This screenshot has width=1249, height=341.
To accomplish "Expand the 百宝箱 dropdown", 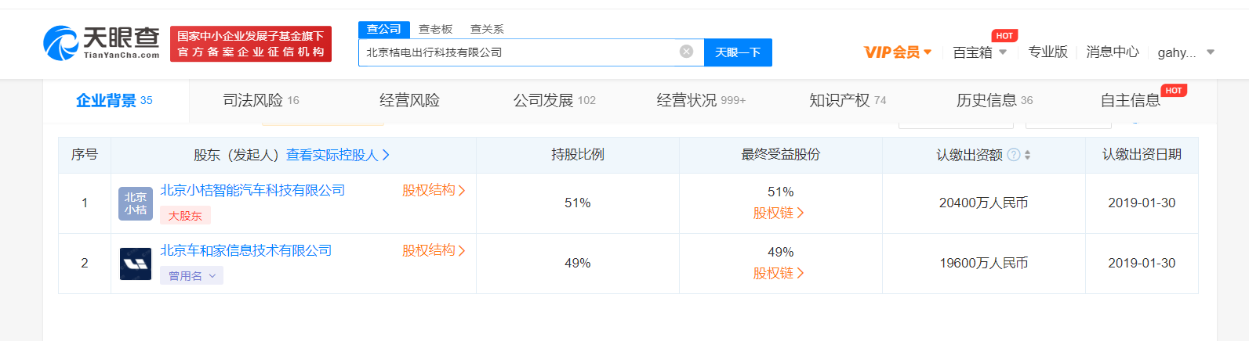I will tap(979, 52).
